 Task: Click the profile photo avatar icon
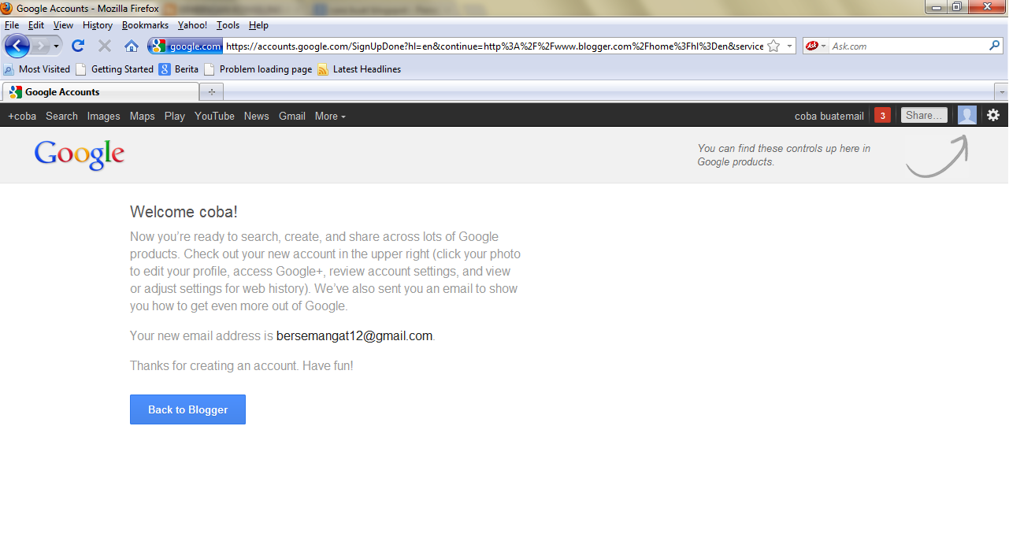pyautogui.click(x=967, y=115)
